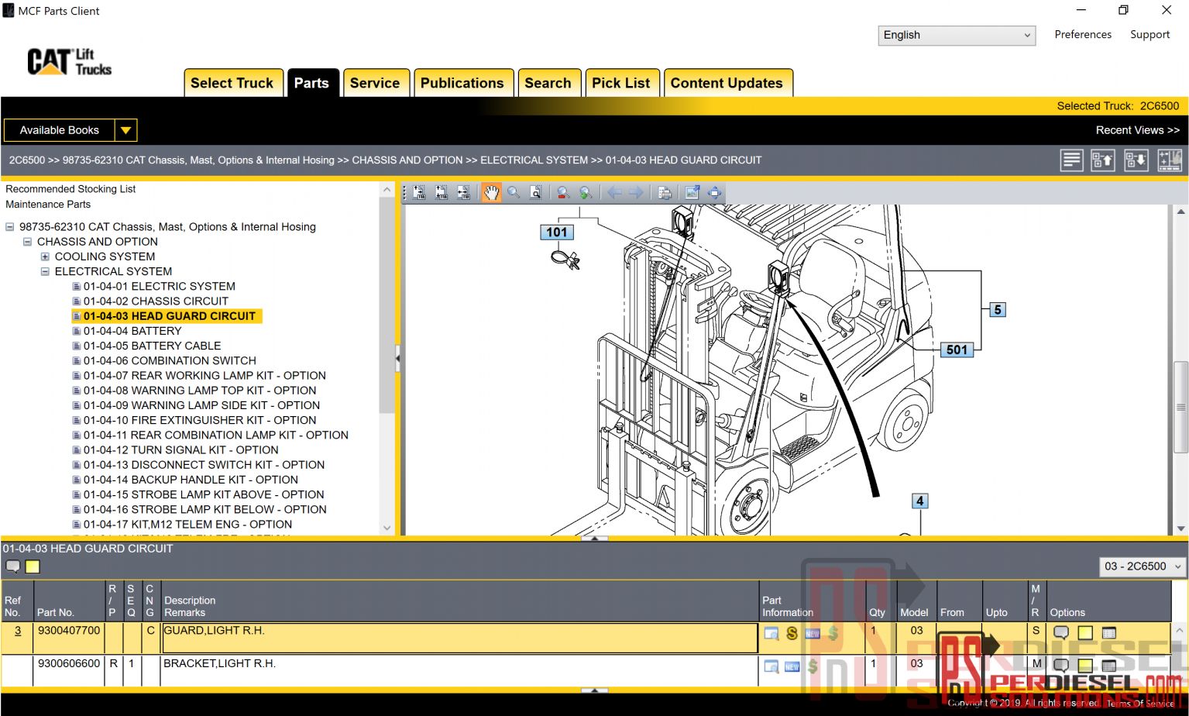Click yellow note swatch under section title
The height and width of the screenshot is (716, 1189).
[33, 566]
